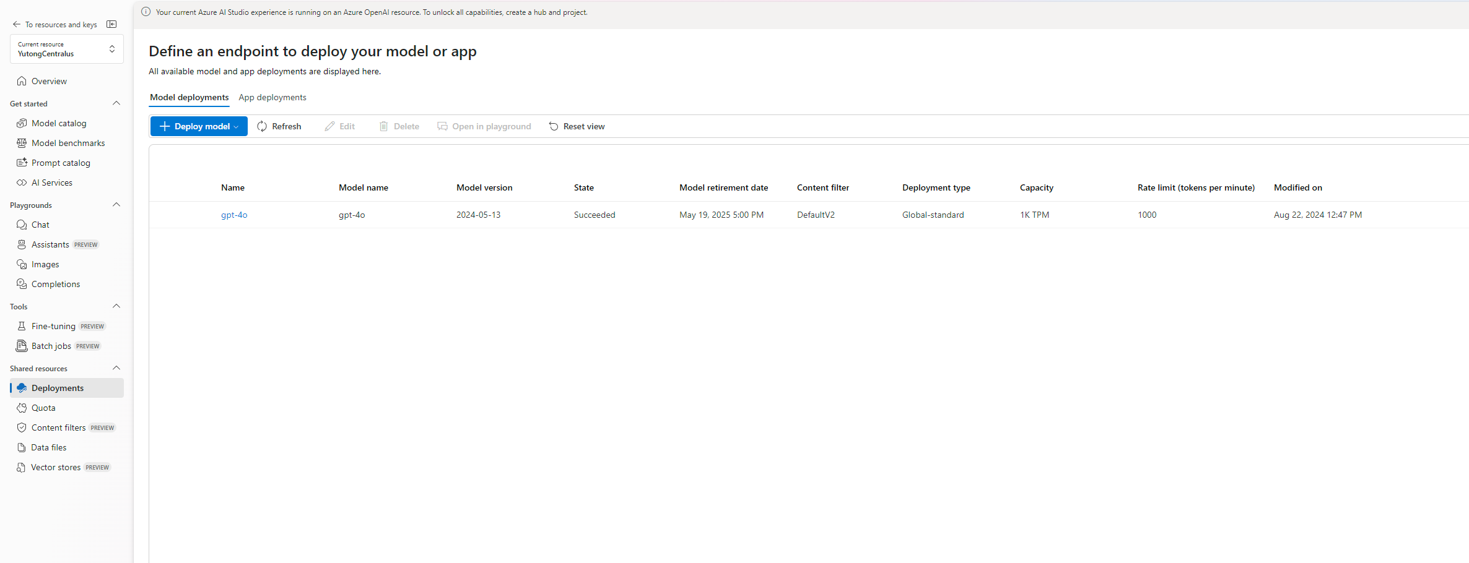Image resolution: width=1469 pixels, height=563 pixels.
Task: Go to Model benchmarks
Action: coord(68,143)
